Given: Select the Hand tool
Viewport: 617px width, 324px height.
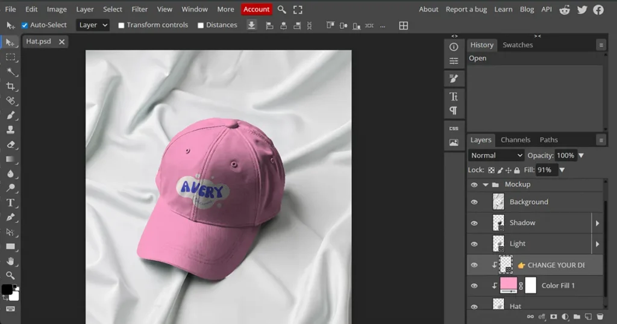Looking at the screenshot, I should coord(10,261).
